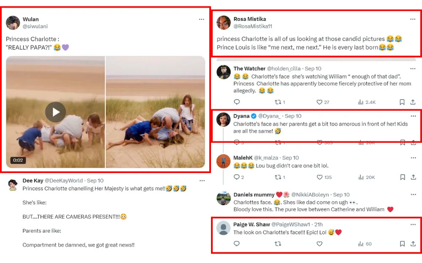
Task: Open more options on Rosa Mistika's tweet
Action: pyautogui.click(x=413, y=19)
